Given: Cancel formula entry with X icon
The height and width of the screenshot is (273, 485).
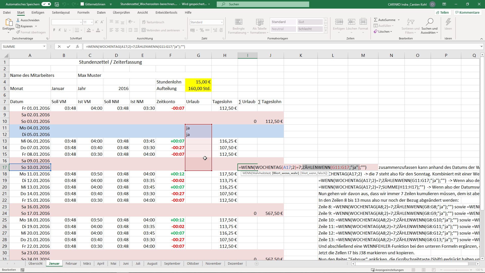Looking at the screenshot, I should click(x=59, y=47).
